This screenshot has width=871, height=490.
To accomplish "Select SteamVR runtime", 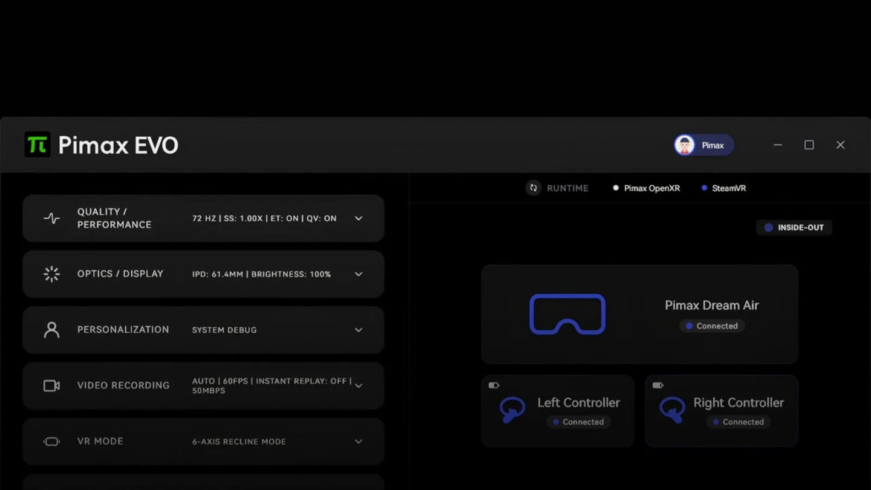I will click(x=724, y=188).
